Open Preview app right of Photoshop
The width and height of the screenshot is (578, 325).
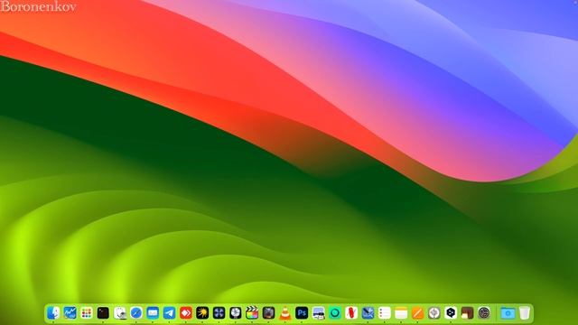coord(318,313)
